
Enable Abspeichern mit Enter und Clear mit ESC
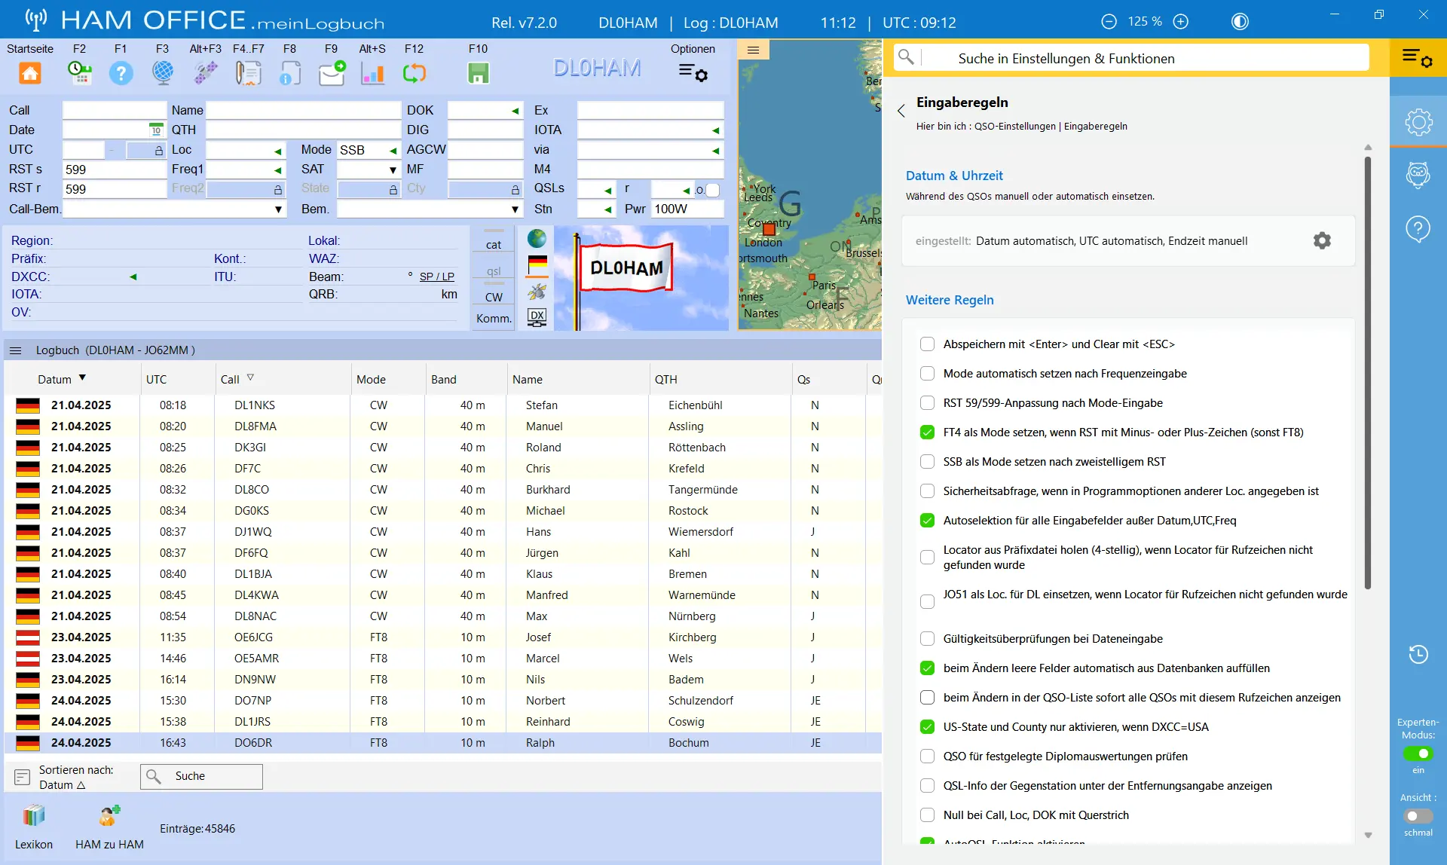coord(928,344)
